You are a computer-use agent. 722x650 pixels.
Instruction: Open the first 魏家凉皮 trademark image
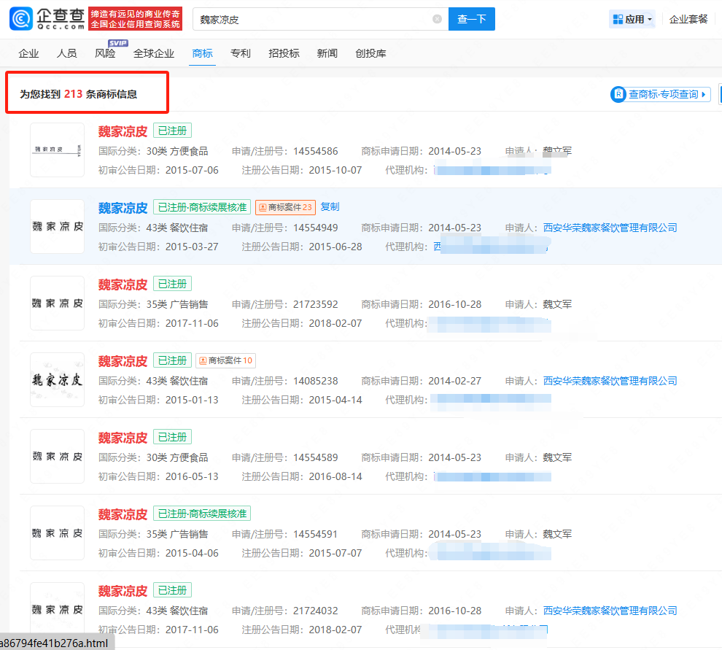(57, 150)
